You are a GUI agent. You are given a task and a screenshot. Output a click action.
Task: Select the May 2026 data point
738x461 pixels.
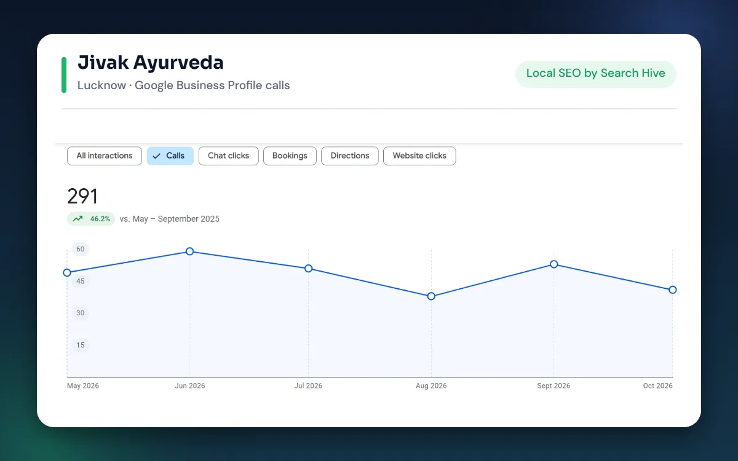[67, 273]
